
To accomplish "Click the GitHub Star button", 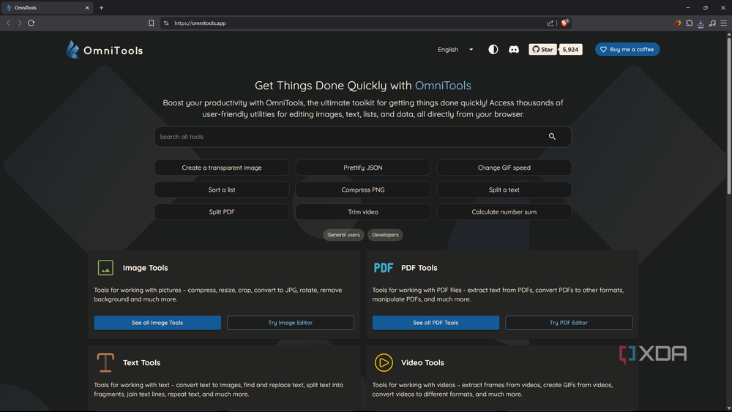I will point(542,50).
